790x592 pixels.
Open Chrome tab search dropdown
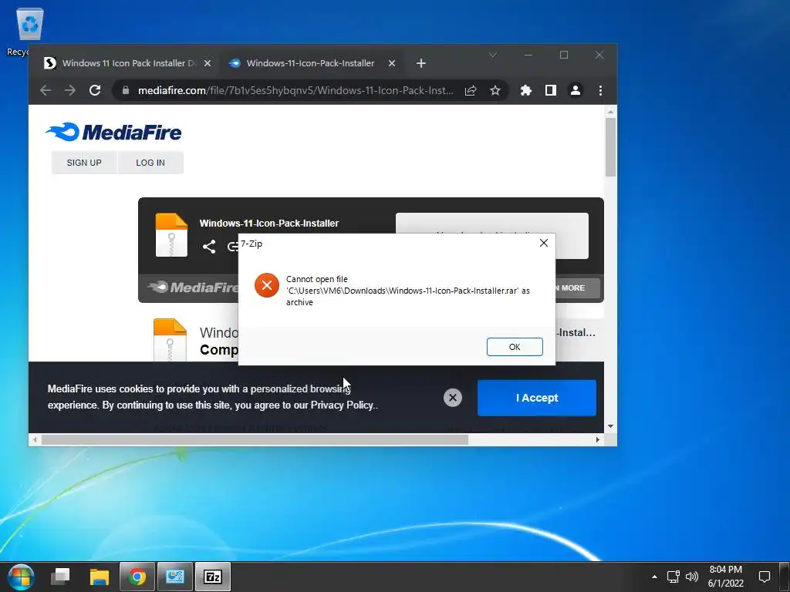coord(493,55)
